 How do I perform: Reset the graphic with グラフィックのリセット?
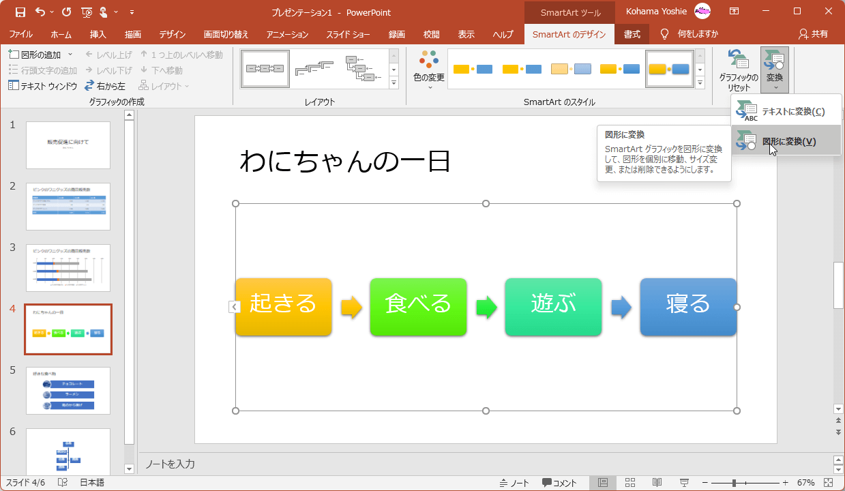coord(739,69)
